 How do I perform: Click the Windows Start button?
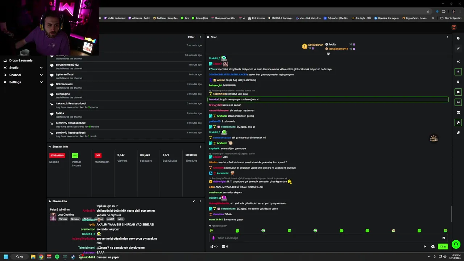[x=6, y=257]
